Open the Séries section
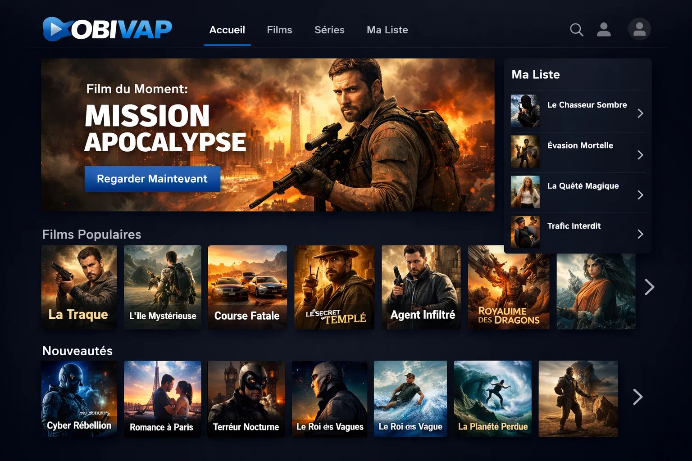The height and width of the screenshot is (461, 692). tap(329, 30)
